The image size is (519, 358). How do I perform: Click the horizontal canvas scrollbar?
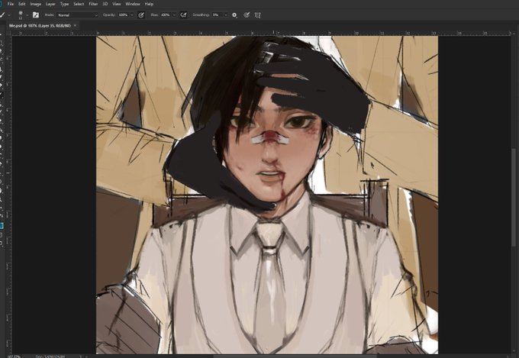point(295,356)
